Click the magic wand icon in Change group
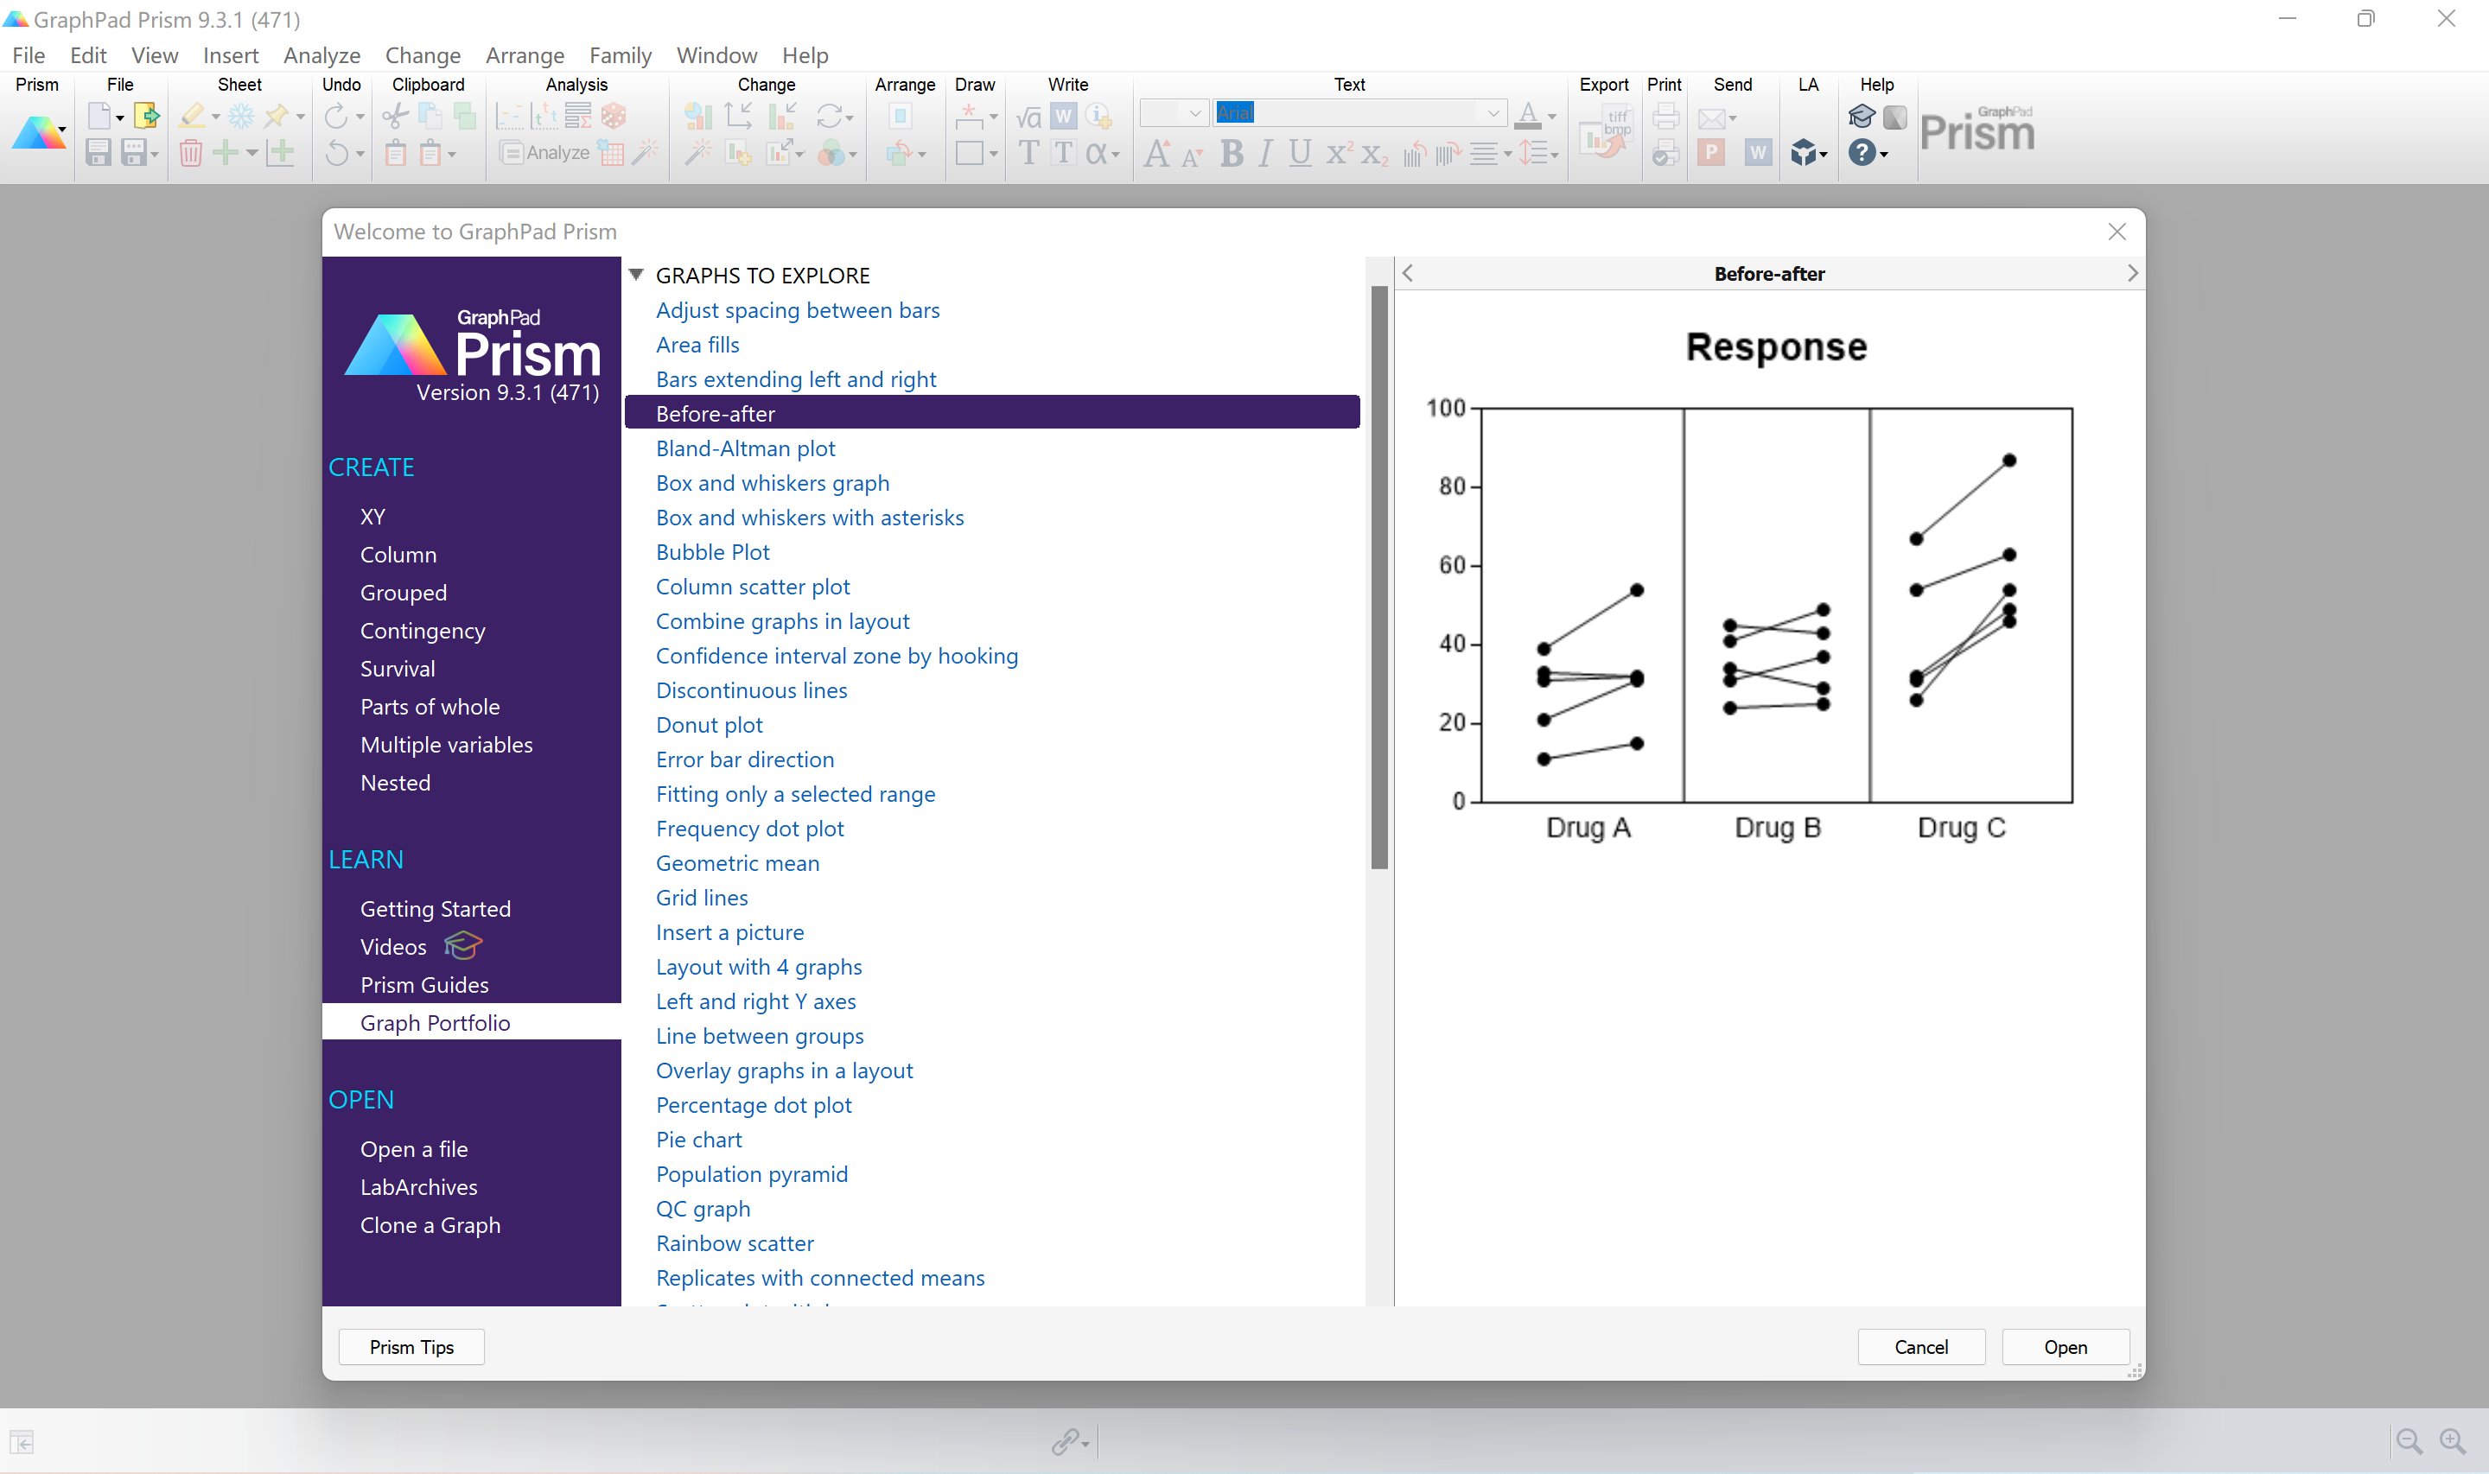This screenshot has height=1474, width=2489. [x=698, y=152]
